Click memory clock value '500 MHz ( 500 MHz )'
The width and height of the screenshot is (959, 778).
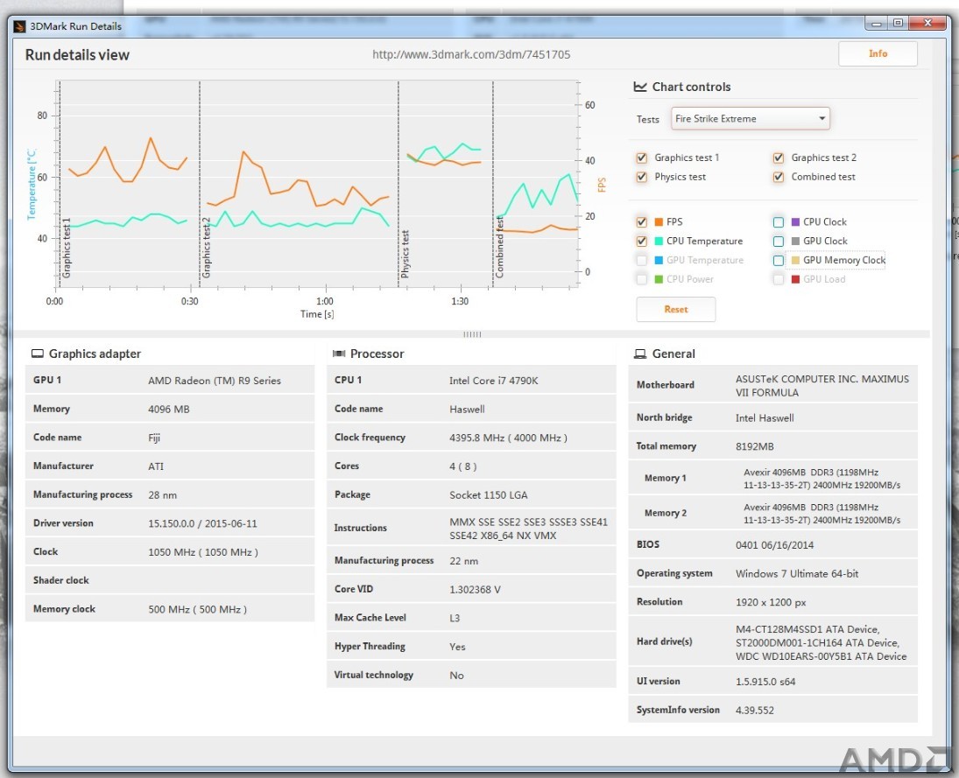coord(198,609)
